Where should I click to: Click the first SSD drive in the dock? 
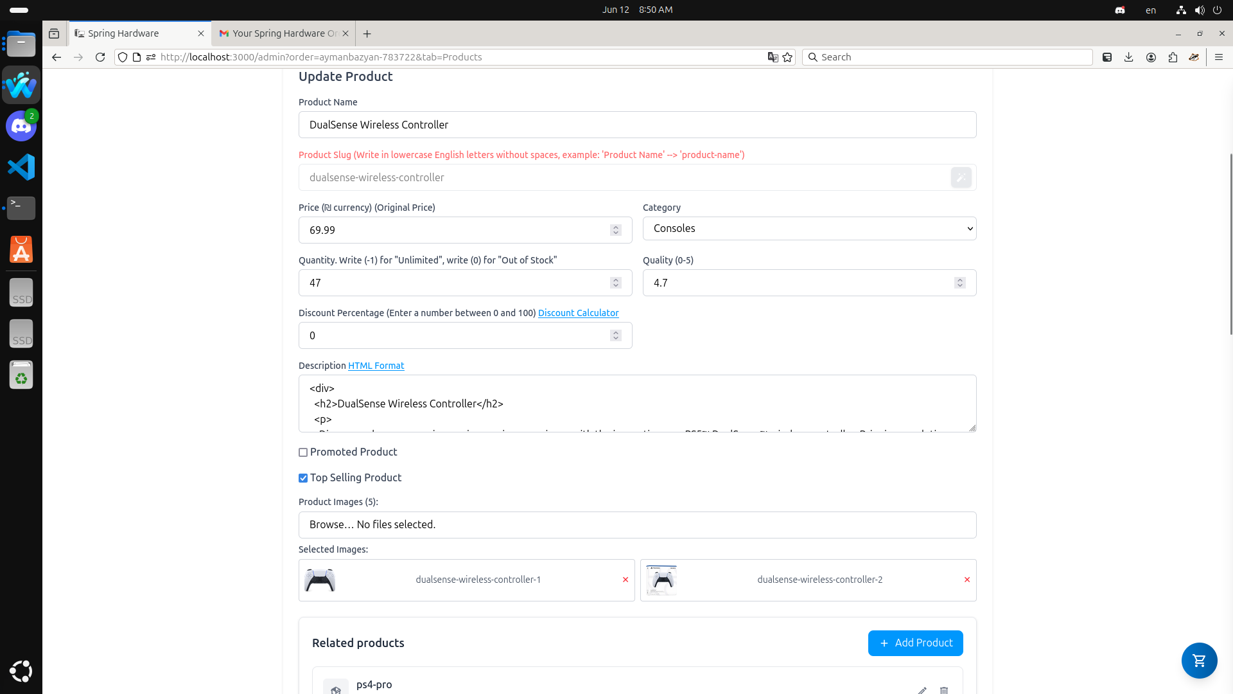pos(21,293)
